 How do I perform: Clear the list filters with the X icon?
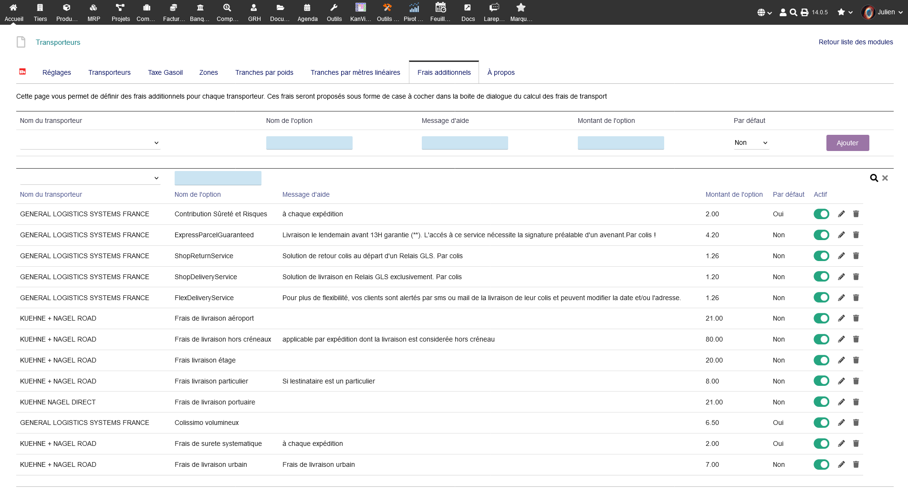point(885,178)
